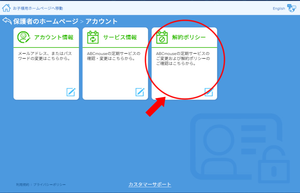Image resolution: width=300 pixels, height=193 pixels.
Task: Go to 保護者のホームページ breadcrumb
Action: pos(46,21)
